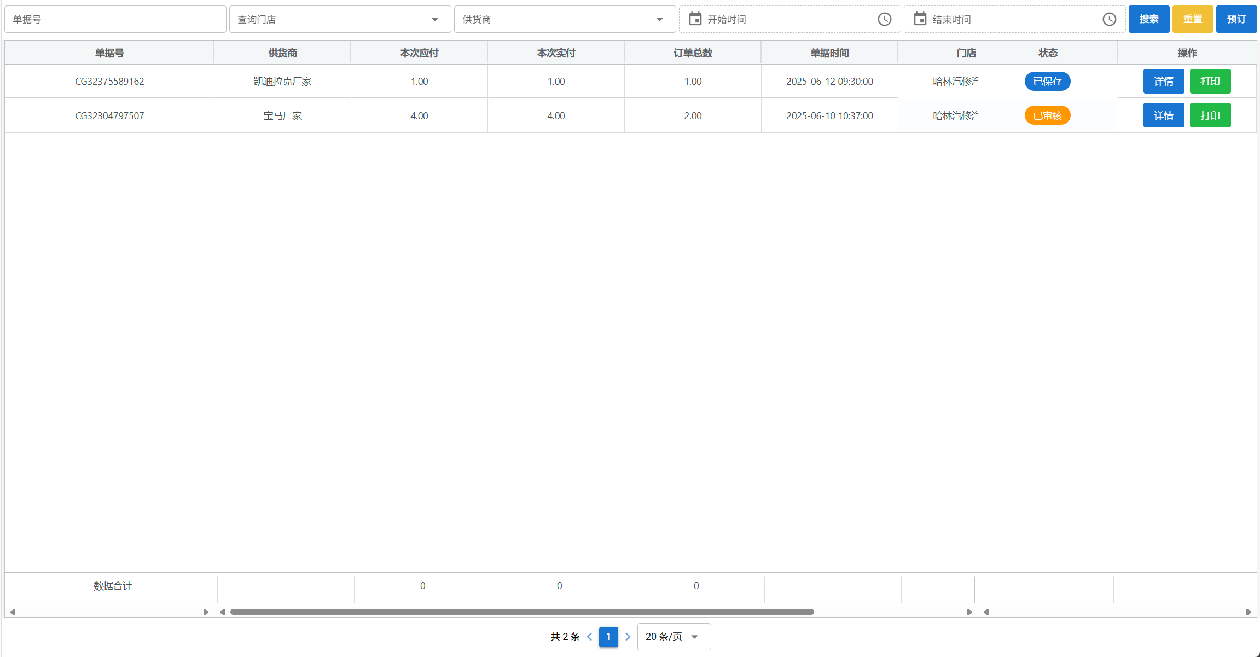This screenshot has height=657, width=1260.
Task: Open 详情 for order CG32375589162
Action: [1164, 82]
